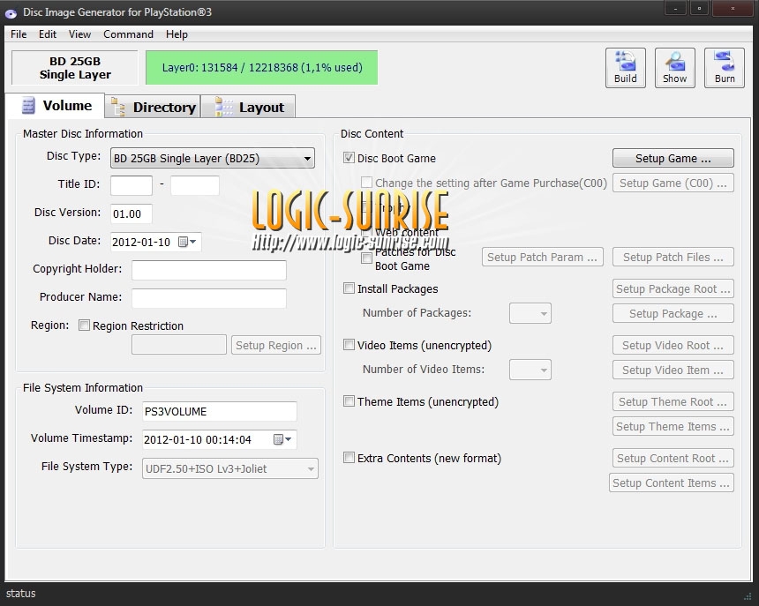
Task: Click the Setup Content Items button
Action: point(672,483)
